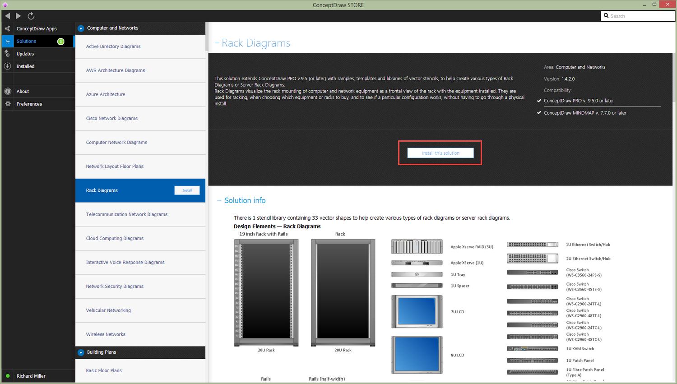Click the 1U Patch Panel label

580,361
